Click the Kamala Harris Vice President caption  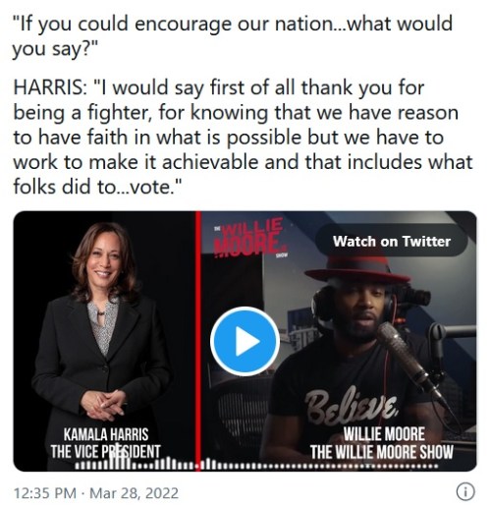105,443
